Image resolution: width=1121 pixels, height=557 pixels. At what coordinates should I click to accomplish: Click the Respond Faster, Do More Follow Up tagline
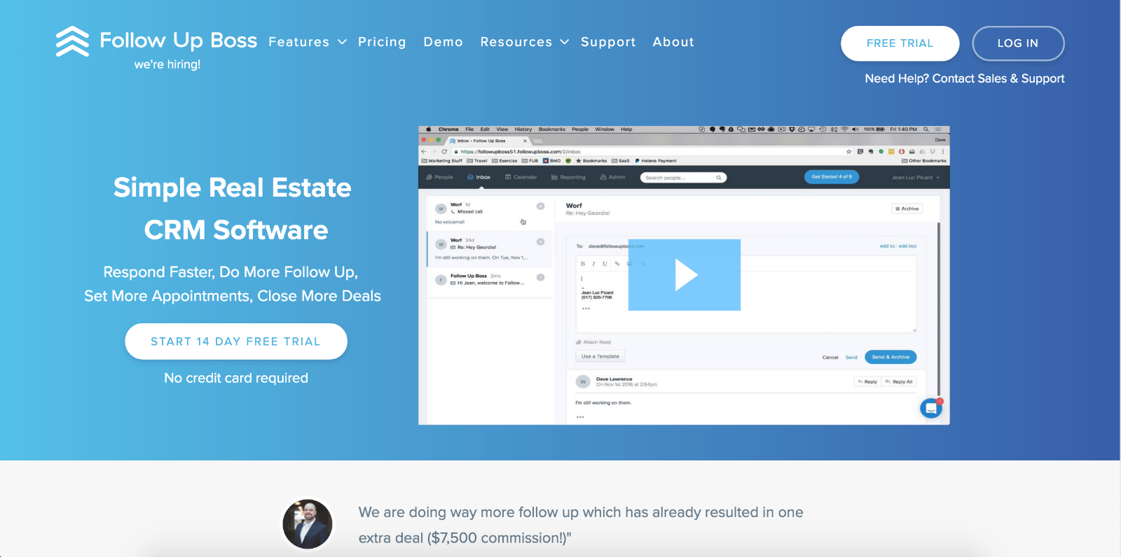(233, 283)
